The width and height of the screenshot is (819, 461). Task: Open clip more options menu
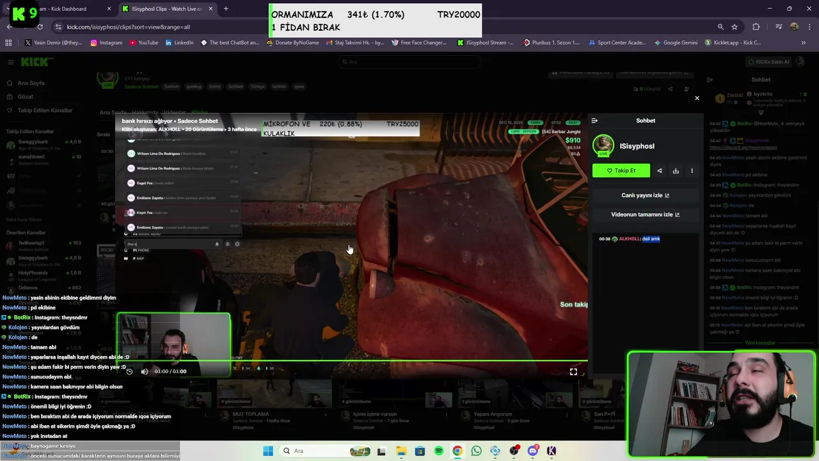click(692, 171)
